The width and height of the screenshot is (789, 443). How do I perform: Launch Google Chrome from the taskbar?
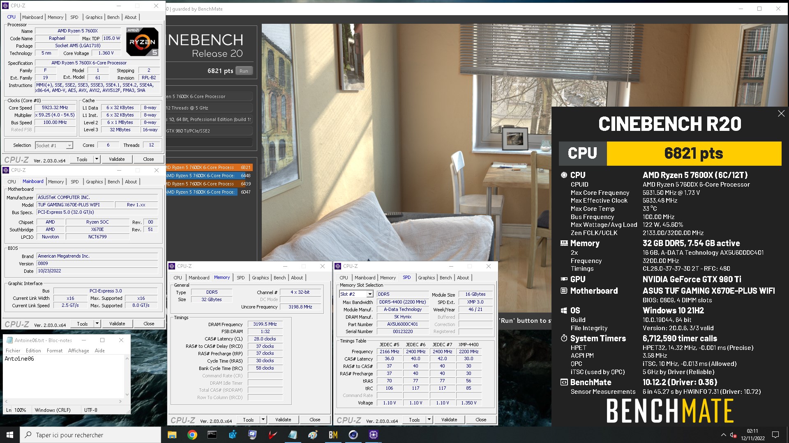click(192, 435)
